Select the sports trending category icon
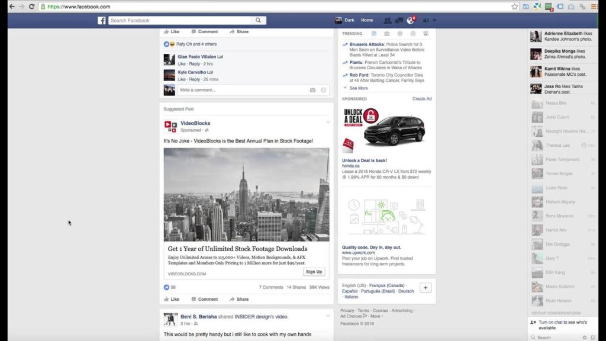 click(x=412, y=34)
